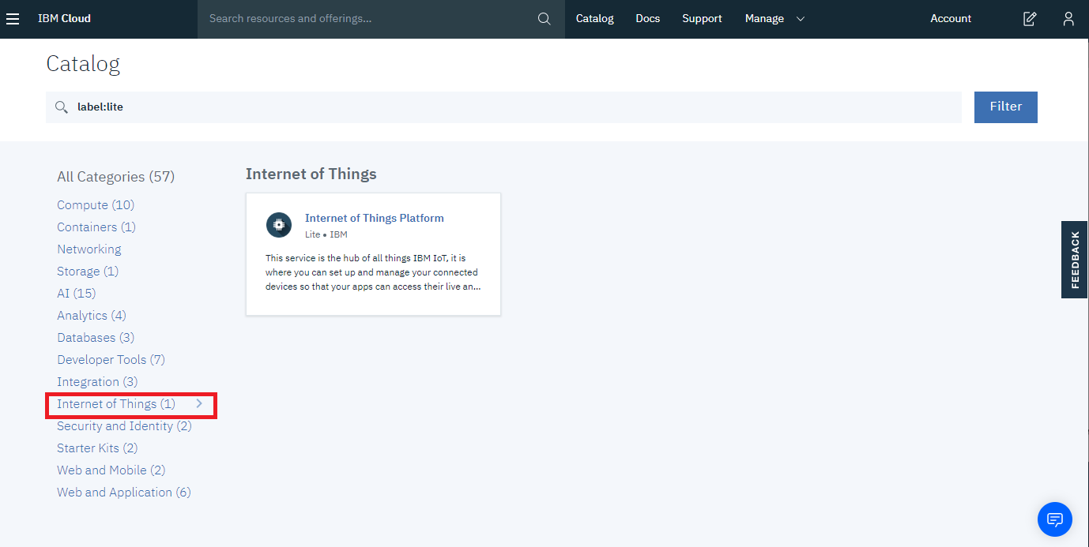The height and width of the screenshot is (547, 1089).
Task: Open the Support page from the header
Action: tap(702, 18)
